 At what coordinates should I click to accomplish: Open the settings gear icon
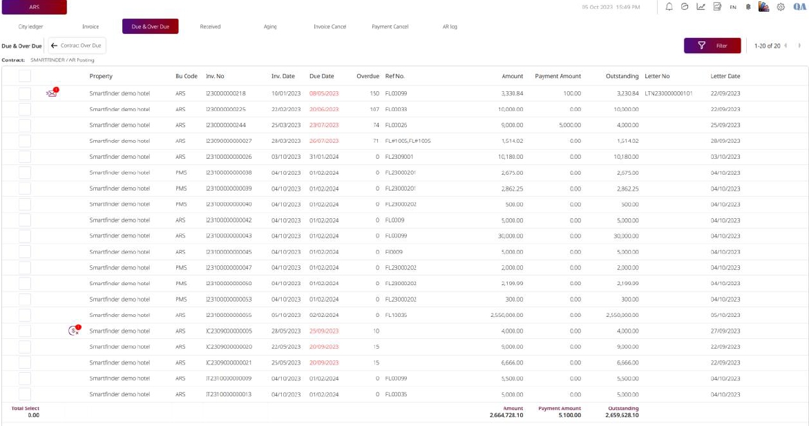pos(781,7)
